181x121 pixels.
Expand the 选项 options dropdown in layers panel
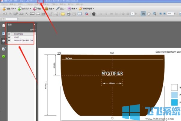pos(32,30)
